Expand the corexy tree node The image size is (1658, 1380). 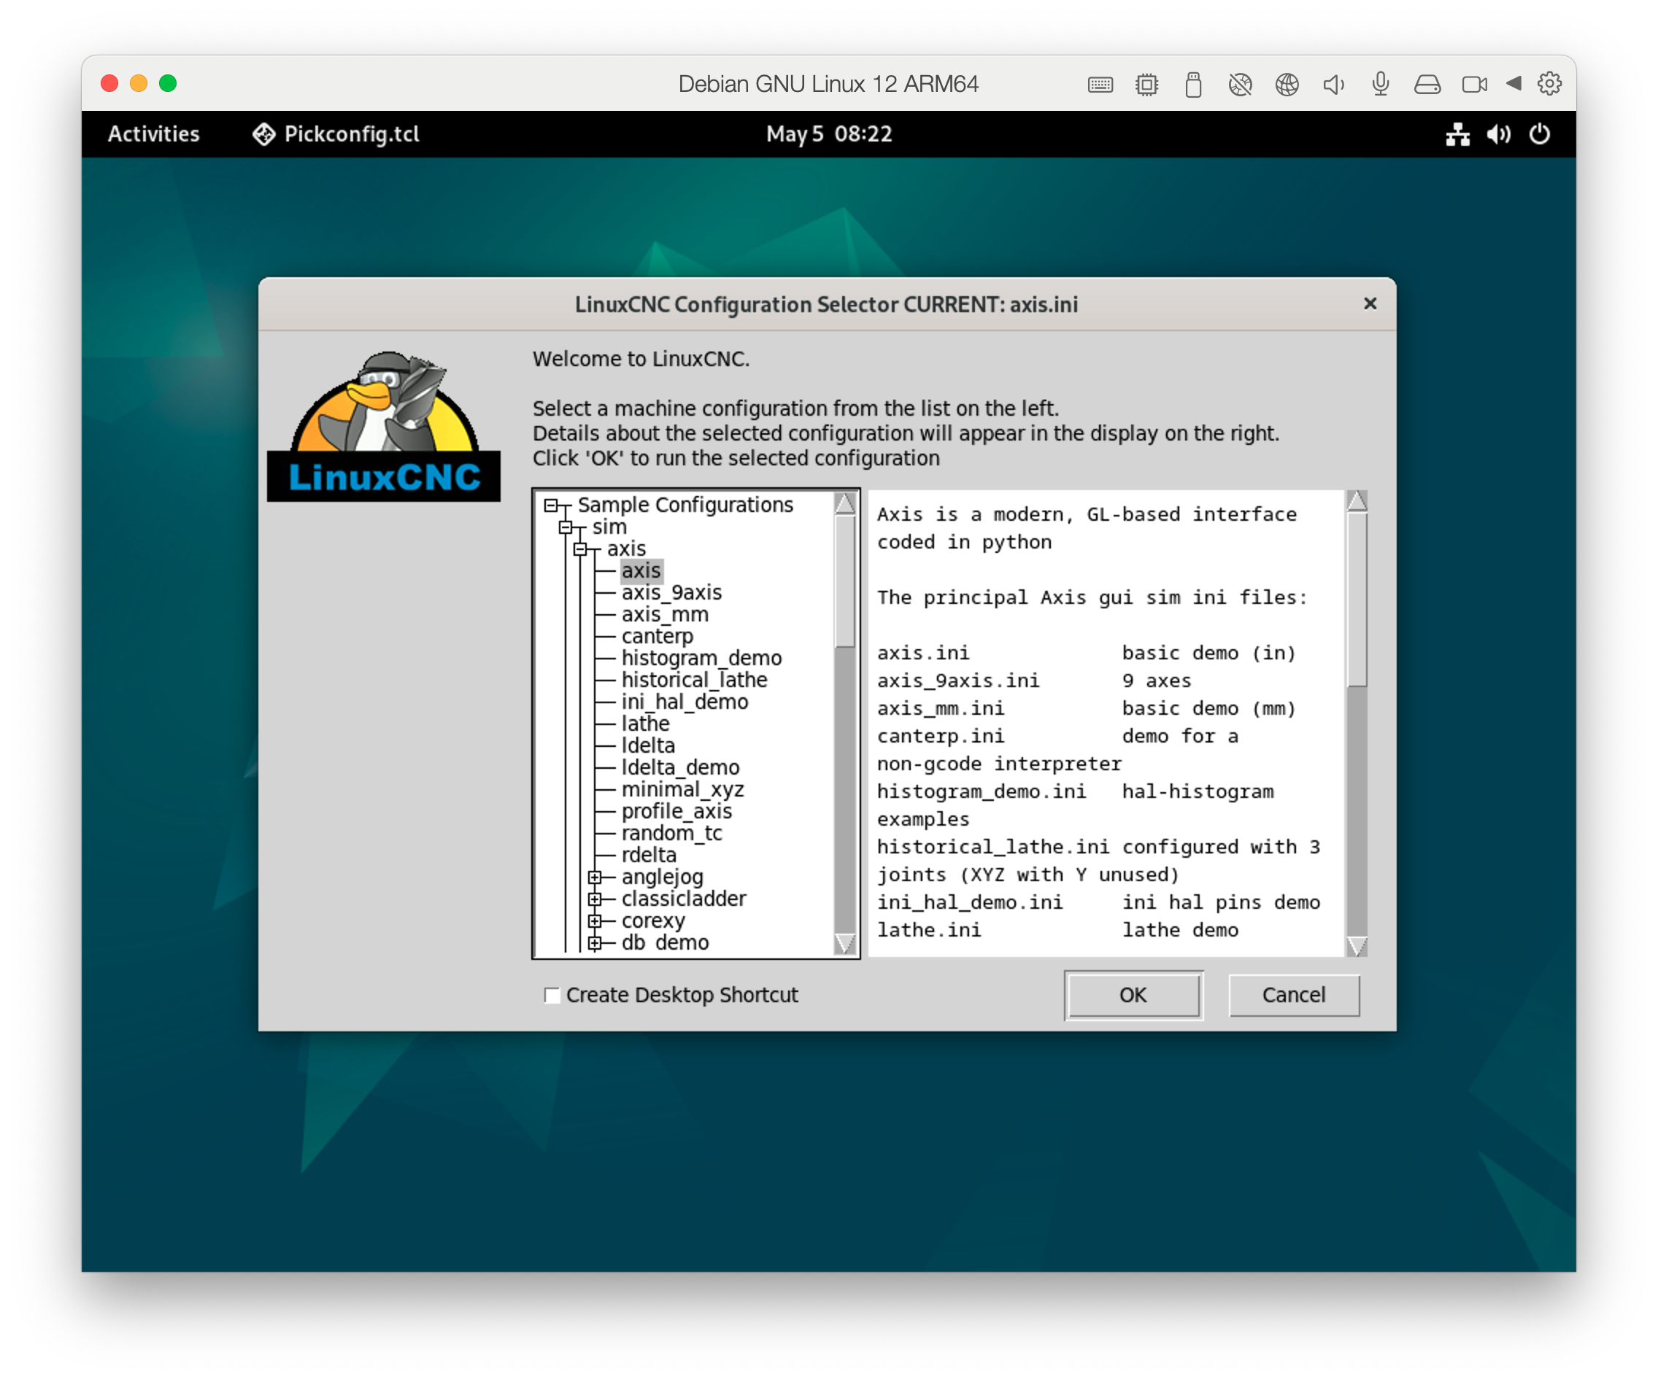point(595,921)
